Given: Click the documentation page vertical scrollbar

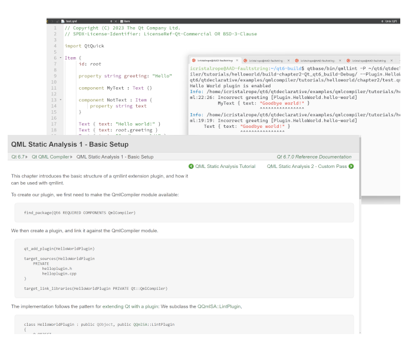Looking at the screenshot, I should click(x=360, y=169).
